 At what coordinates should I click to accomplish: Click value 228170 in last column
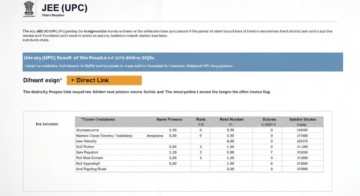point(302,141)
